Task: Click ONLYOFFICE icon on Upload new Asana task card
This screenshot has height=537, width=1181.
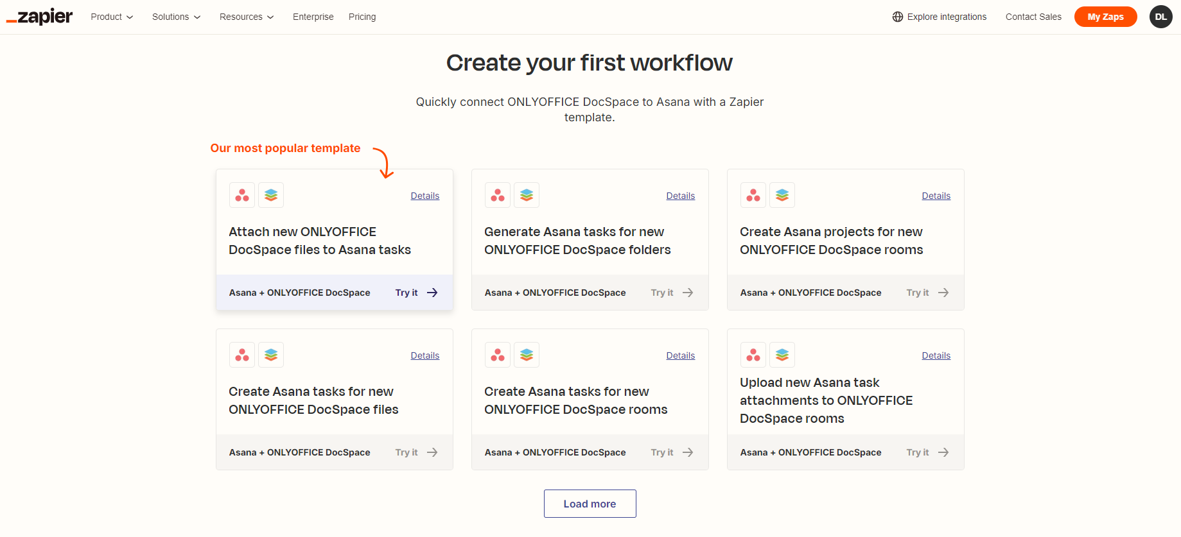Action: tap(782, 355)
